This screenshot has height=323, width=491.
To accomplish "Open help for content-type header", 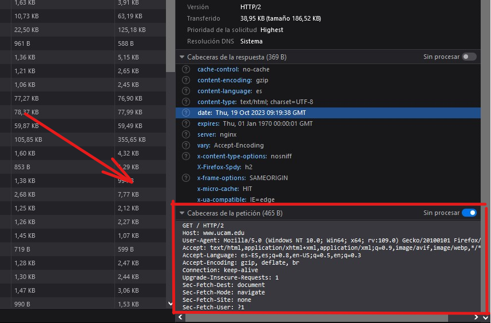I will [x=186, y=102].
